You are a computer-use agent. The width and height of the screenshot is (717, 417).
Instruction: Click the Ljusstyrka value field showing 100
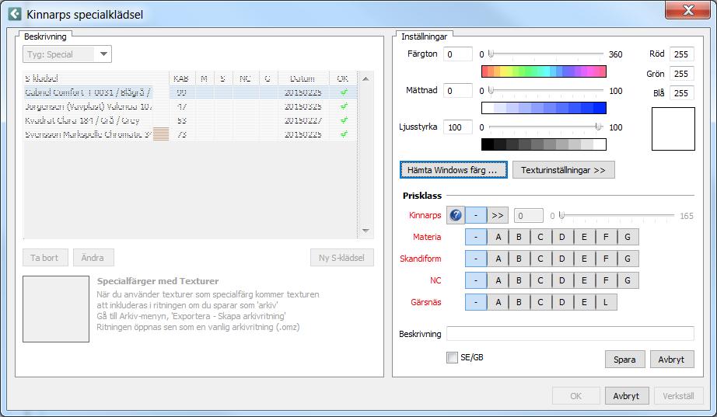point(458,127)
